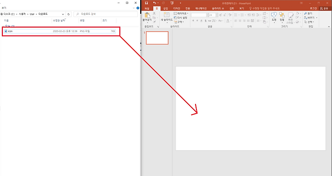Screen dimensions: 332x176
Task: Open Quick Styles (빠른 스타일)
Action: 290,18
